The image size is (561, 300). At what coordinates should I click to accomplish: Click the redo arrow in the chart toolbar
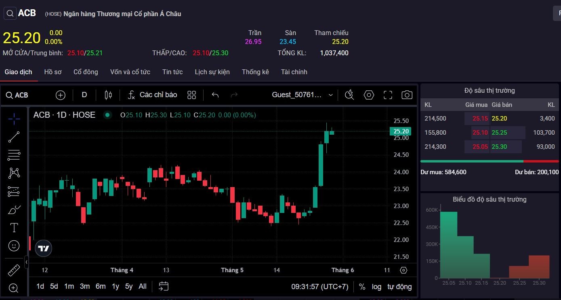click(234, 95)
